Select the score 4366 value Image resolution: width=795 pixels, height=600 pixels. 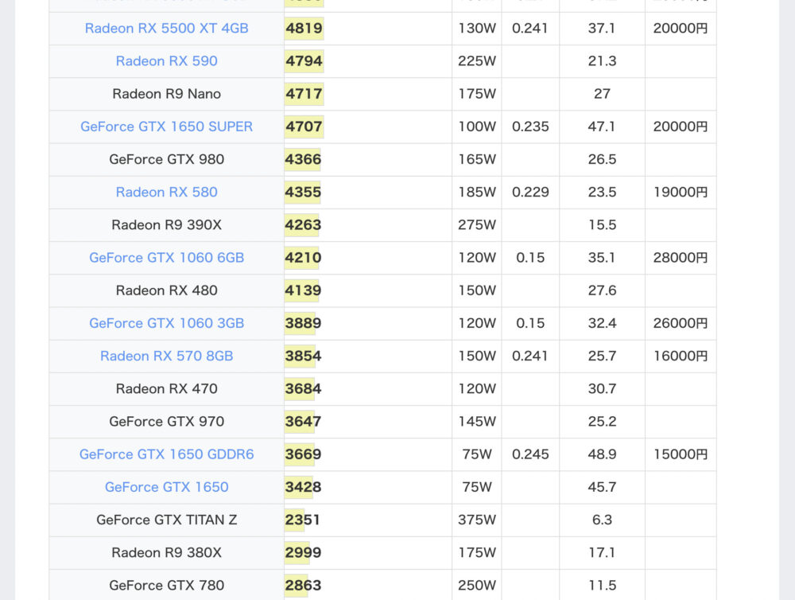303,159
